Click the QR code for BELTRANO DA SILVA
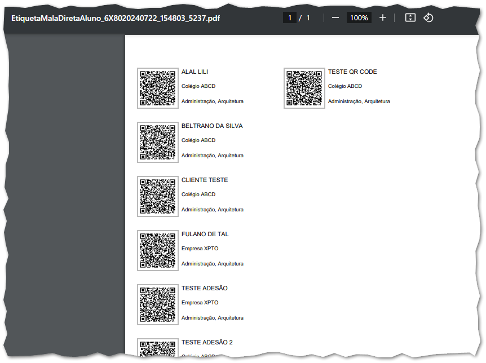 (x=158, y=142)
